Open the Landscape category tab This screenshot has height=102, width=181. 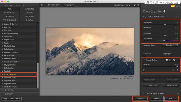click(x=9, y=13)
